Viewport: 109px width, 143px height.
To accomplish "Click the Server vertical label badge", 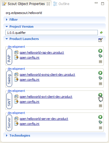I will click(9, 123).
